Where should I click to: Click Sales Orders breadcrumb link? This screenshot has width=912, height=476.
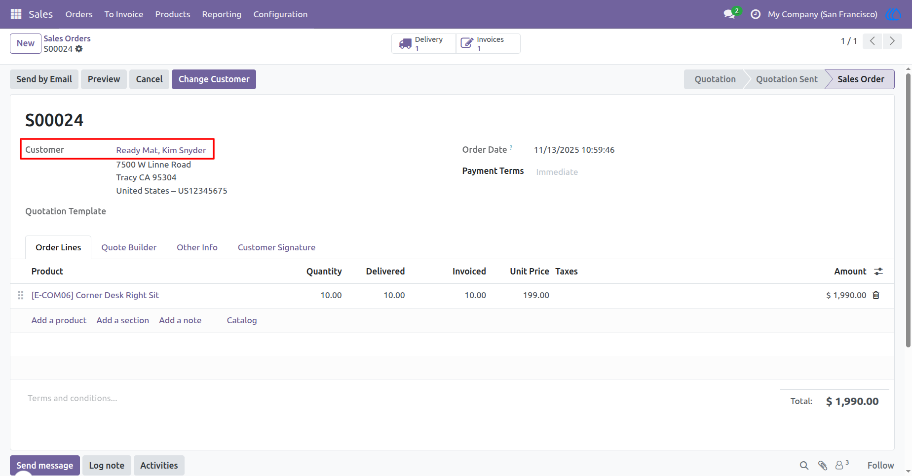point(67,38)
